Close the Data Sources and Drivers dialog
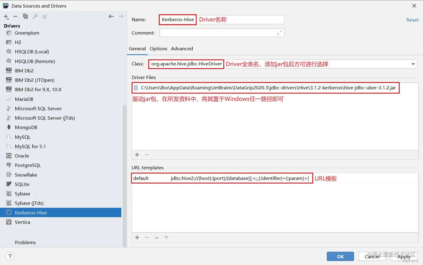 (x=414, y=6)
